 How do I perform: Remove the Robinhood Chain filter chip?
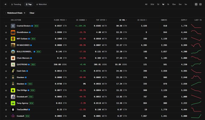pyautogui.click(x=25, y=13)
